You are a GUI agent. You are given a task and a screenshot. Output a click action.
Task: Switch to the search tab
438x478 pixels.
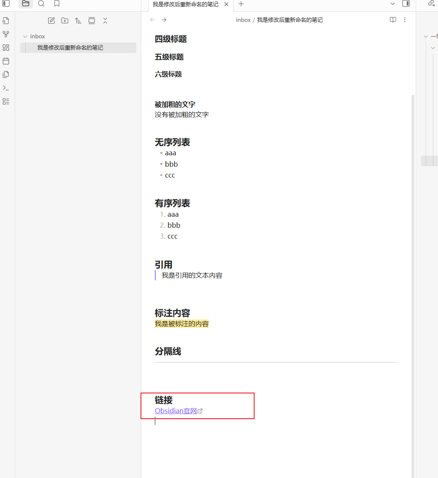pyautogui.click(x=41, y=4)
